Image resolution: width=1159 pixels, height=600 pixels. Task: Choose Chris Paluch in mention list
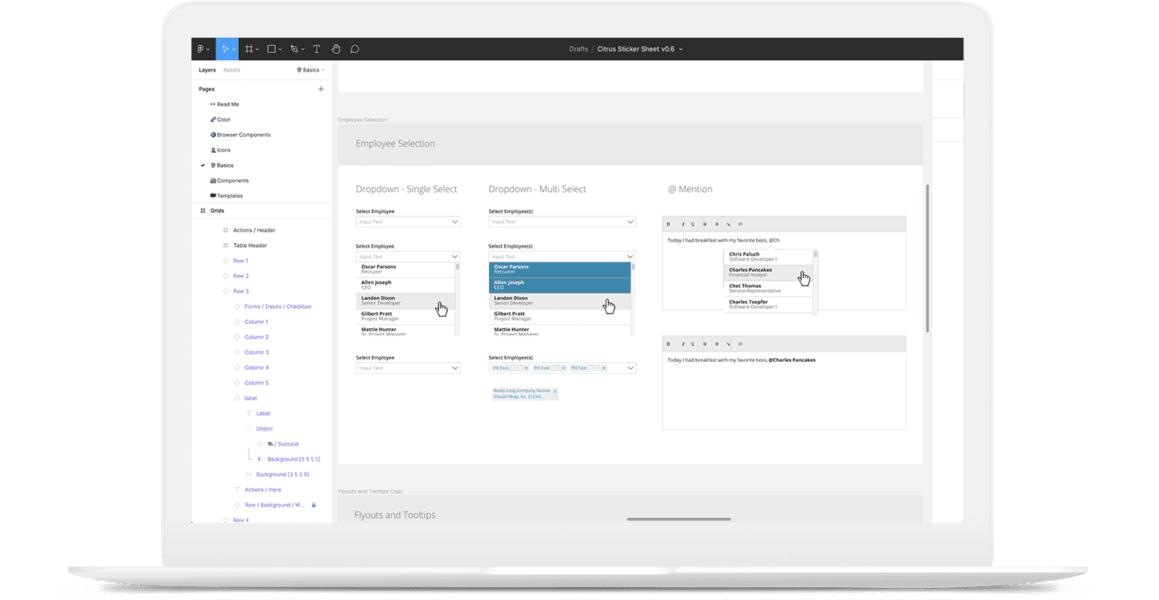[768, 257]
